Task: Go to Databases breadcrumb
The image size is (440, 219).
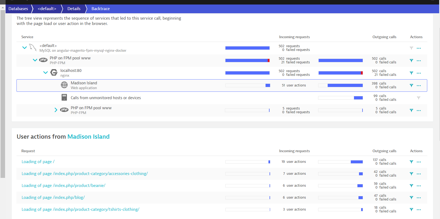Action: 18,9
